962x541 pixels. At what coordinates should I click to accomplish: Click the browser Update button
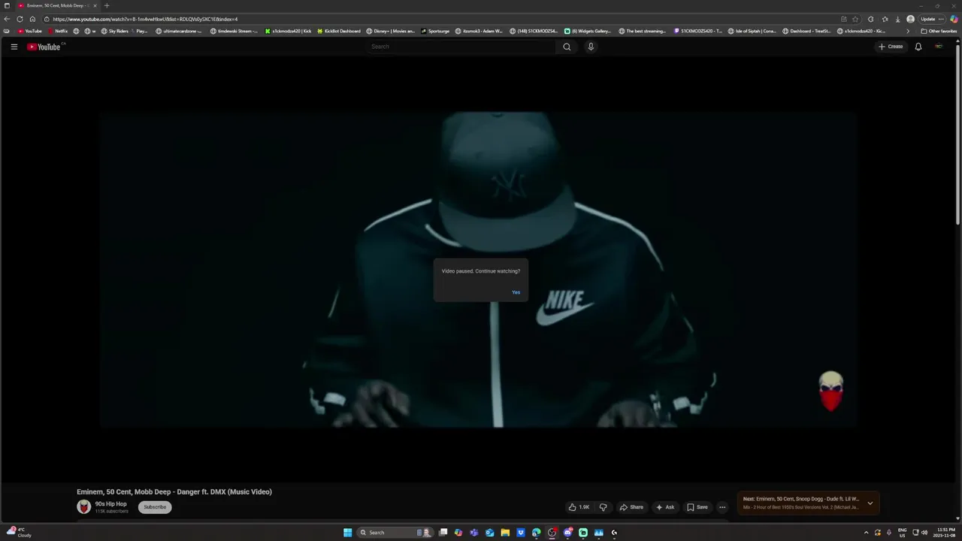click(928, 19)
